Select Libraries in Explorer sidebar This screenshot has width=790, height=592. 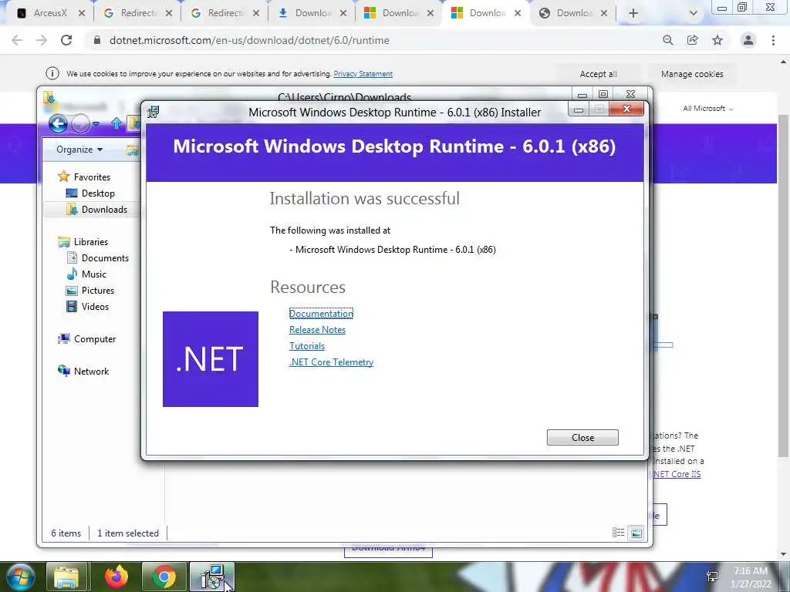point(83,241)
